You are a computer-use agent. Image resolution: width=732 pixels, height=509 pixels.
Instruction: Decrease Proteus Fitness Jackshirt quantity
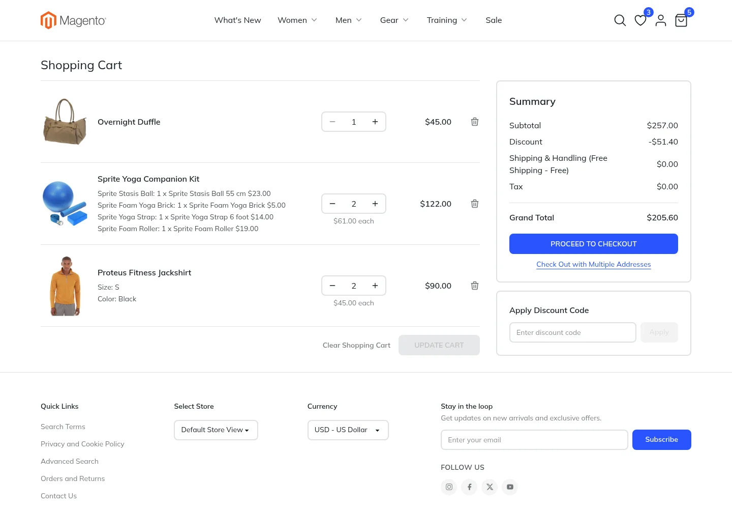(x=332, y=286)
